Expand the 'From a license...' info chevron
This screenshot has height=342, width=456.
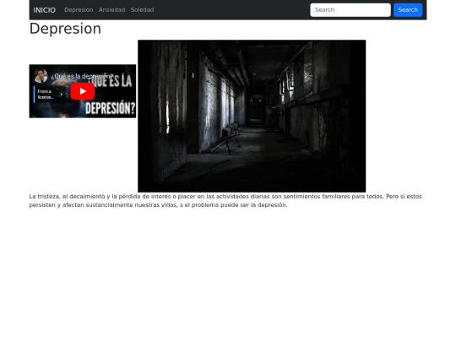coord(61,95)
